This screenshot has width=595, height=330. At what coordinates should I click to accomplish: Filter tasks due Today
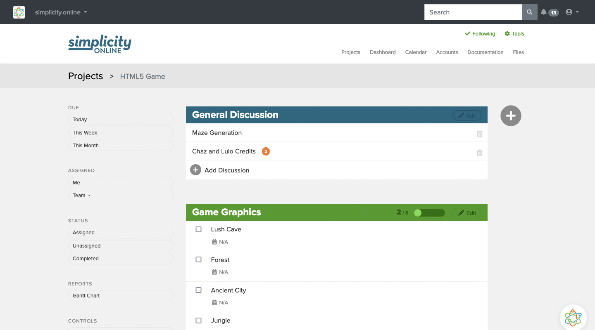[x=121, y=120]
